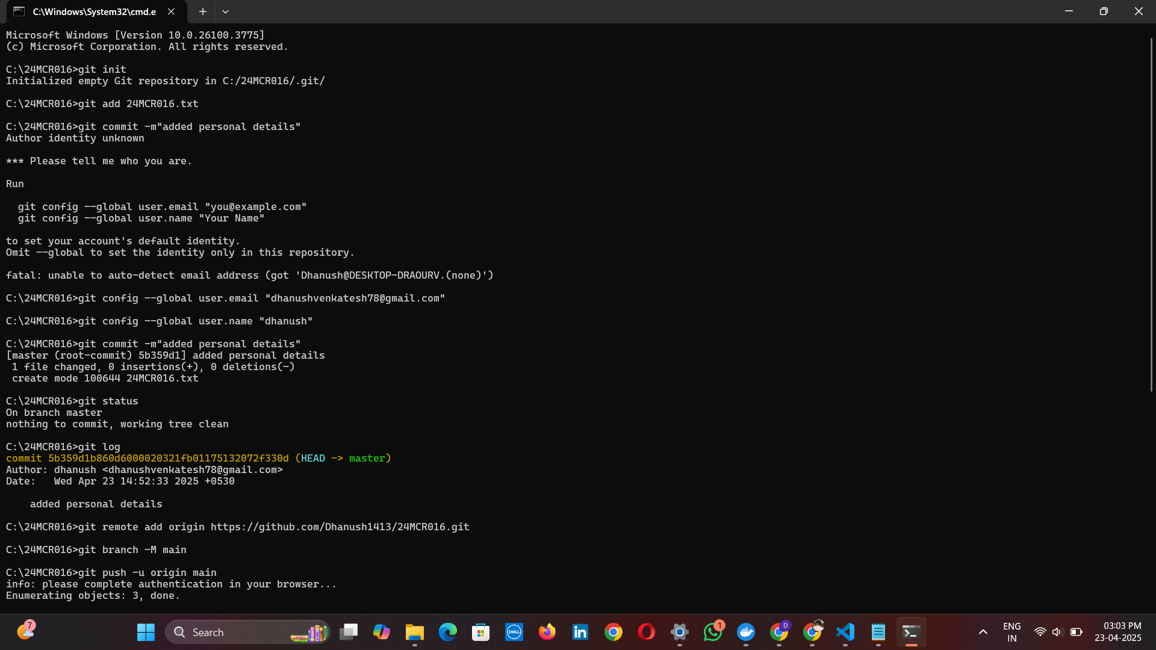This screenshot has width=1156, height=650.
Task: Click the 'git push -u origin main' command
Action: pyautogui.click(x=148, y=573)
